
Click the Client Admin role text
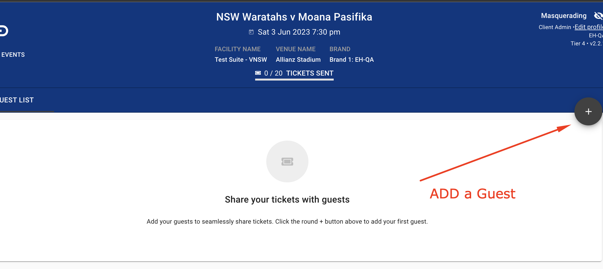(555, 27)
